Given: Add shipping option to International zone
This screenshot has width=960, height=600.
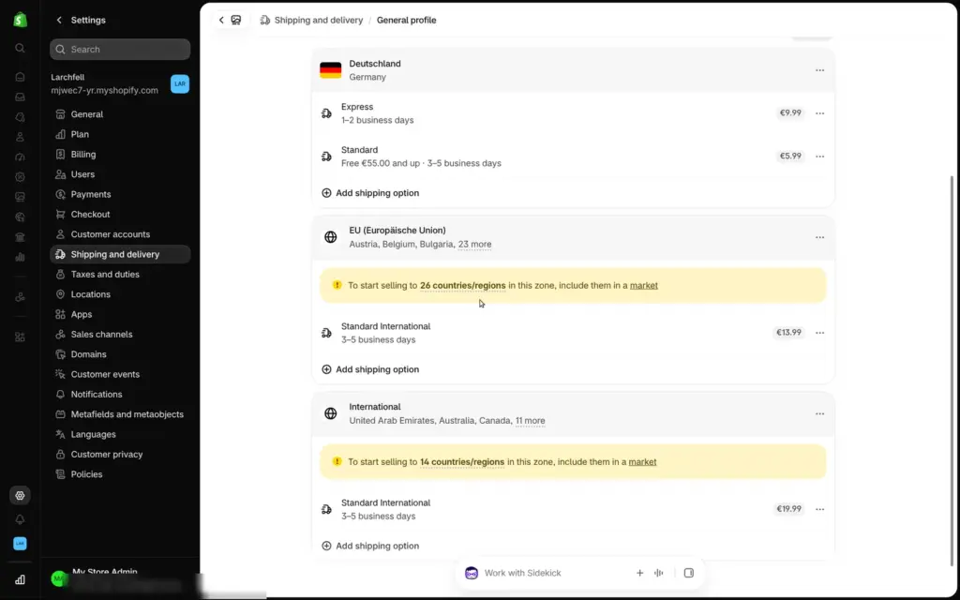Looking at the screenshot, I should tap(370, 546).
